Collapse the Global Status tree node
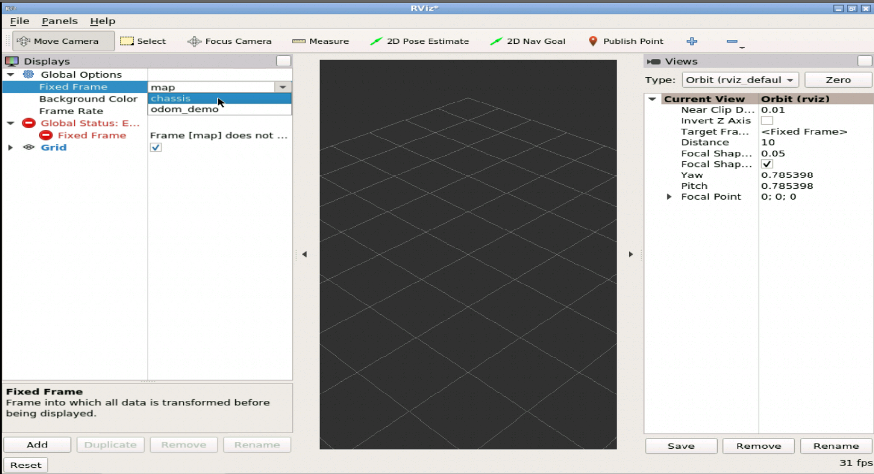The width and height of the screenshot is (874, 474). [10, 123]
